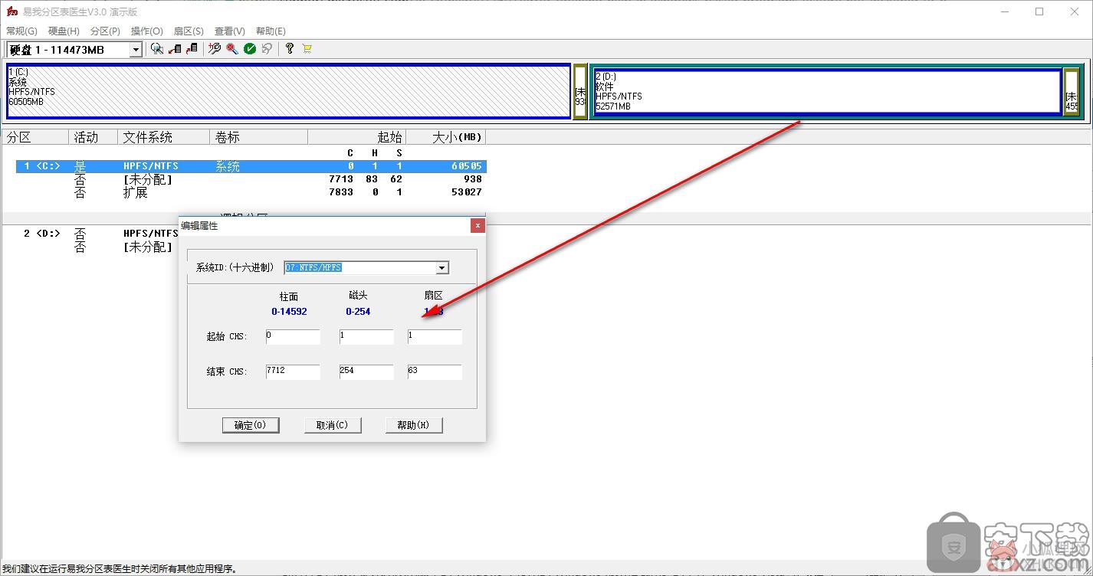This screenshot has width=1093, height=576.
Task: Select the unallocated block at disk map end
Action: (x=1071, y=91)
